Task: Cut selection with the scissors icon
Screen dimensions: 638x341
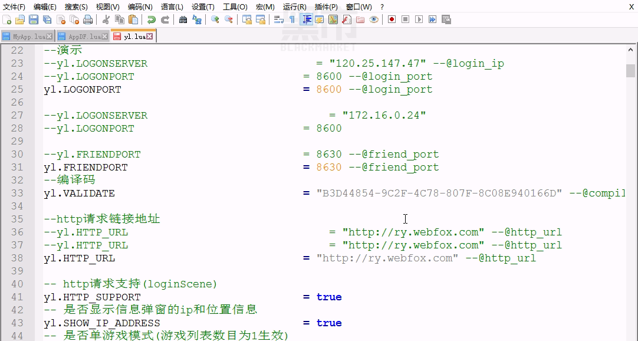Action: [x=106, y=19]
